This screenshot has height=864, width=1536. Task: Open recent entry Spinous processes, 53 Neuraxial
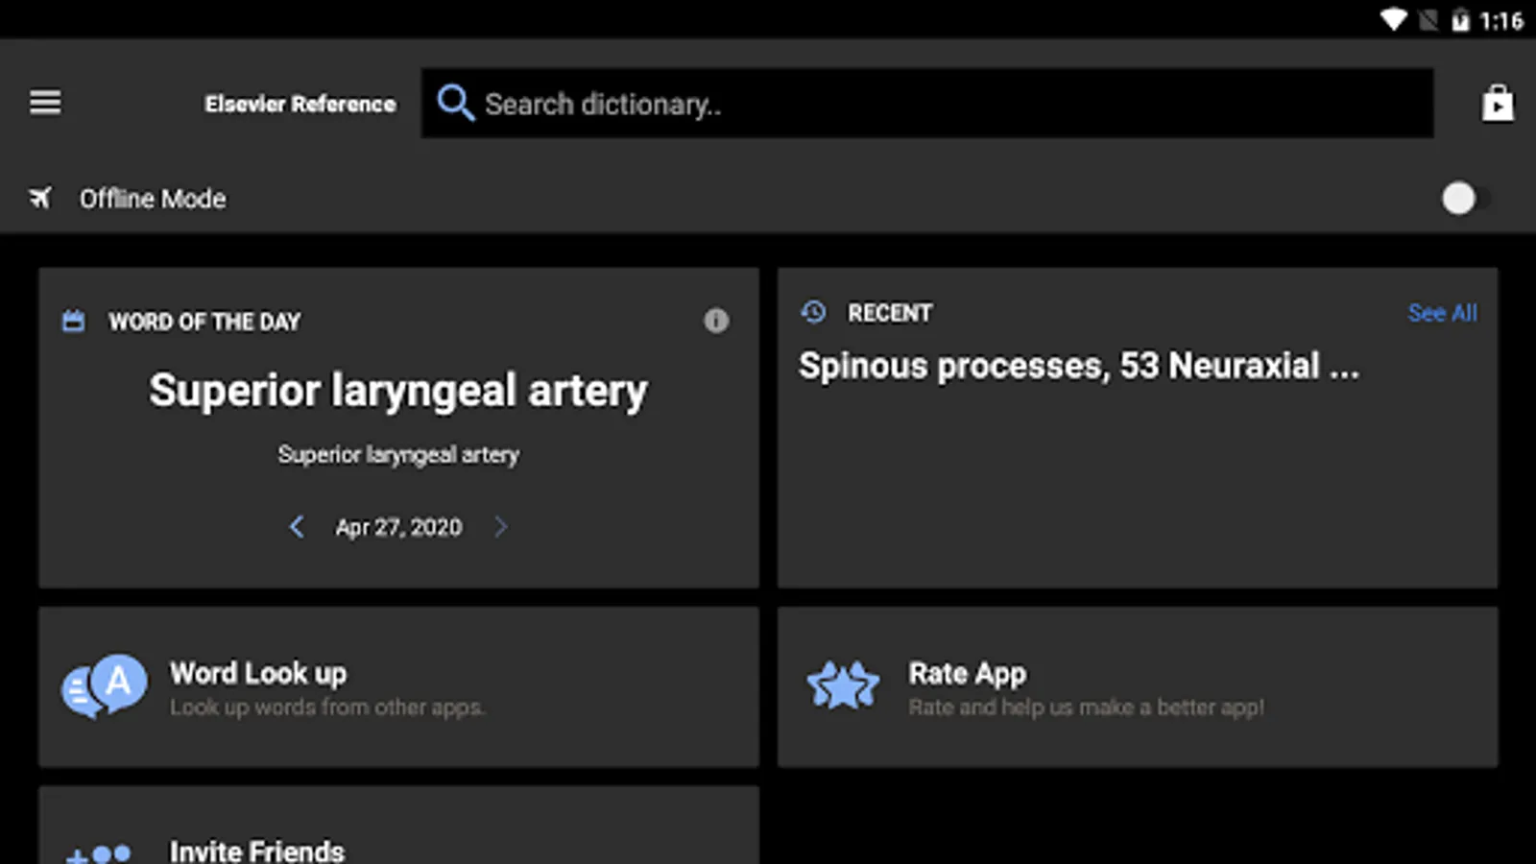tap(1079, 366)
